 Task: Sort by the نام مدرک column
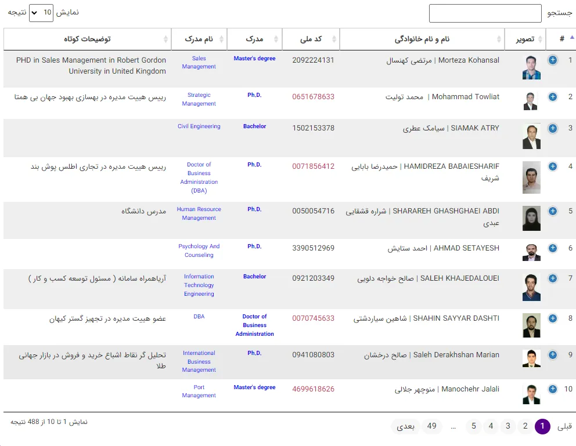pyautogui.click(x=199, y=39)
